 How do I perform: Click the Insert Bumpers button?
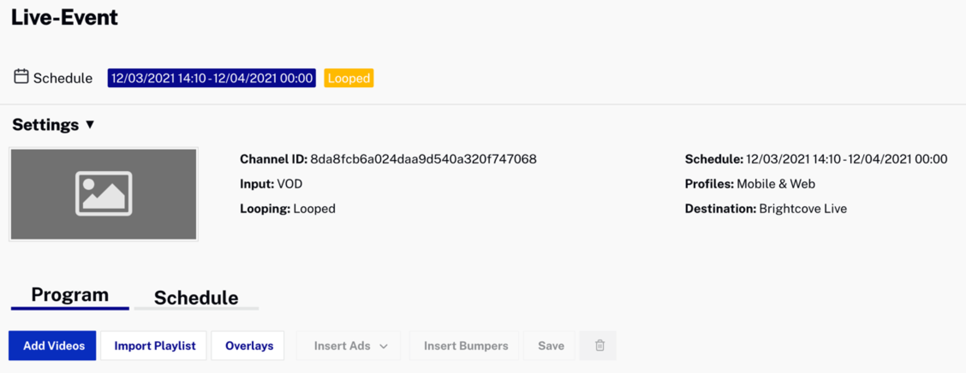click(465, 346)
